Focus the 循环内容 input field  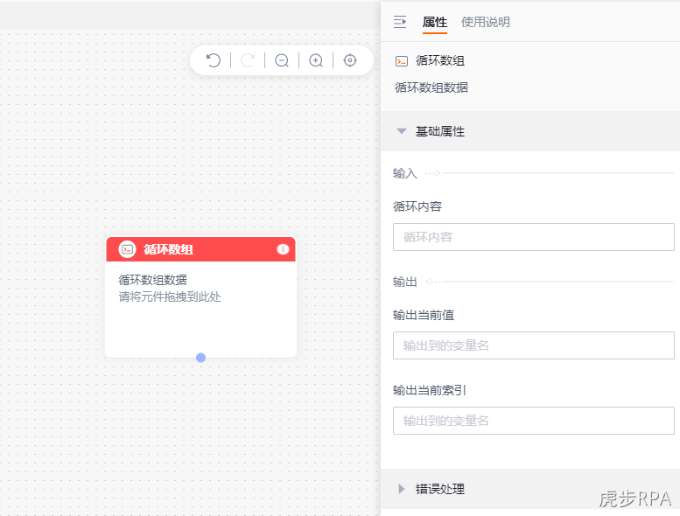[x=534, y=237]
